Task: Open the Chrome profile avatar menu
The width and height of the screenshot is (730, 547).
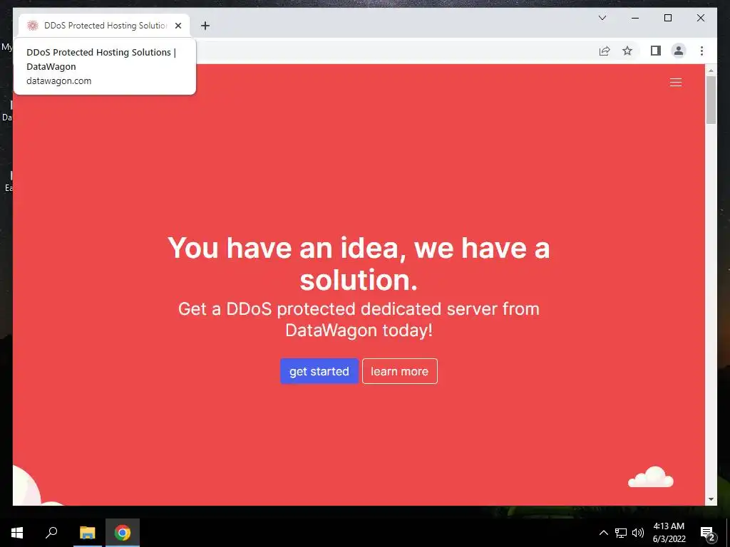Action: [679, 51]
